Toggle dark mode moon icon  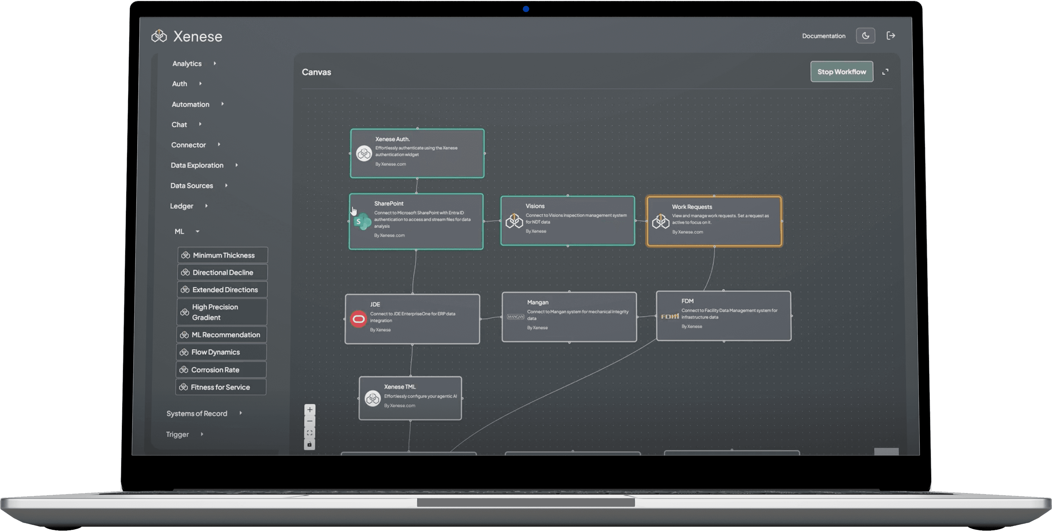tap(865, 36)
